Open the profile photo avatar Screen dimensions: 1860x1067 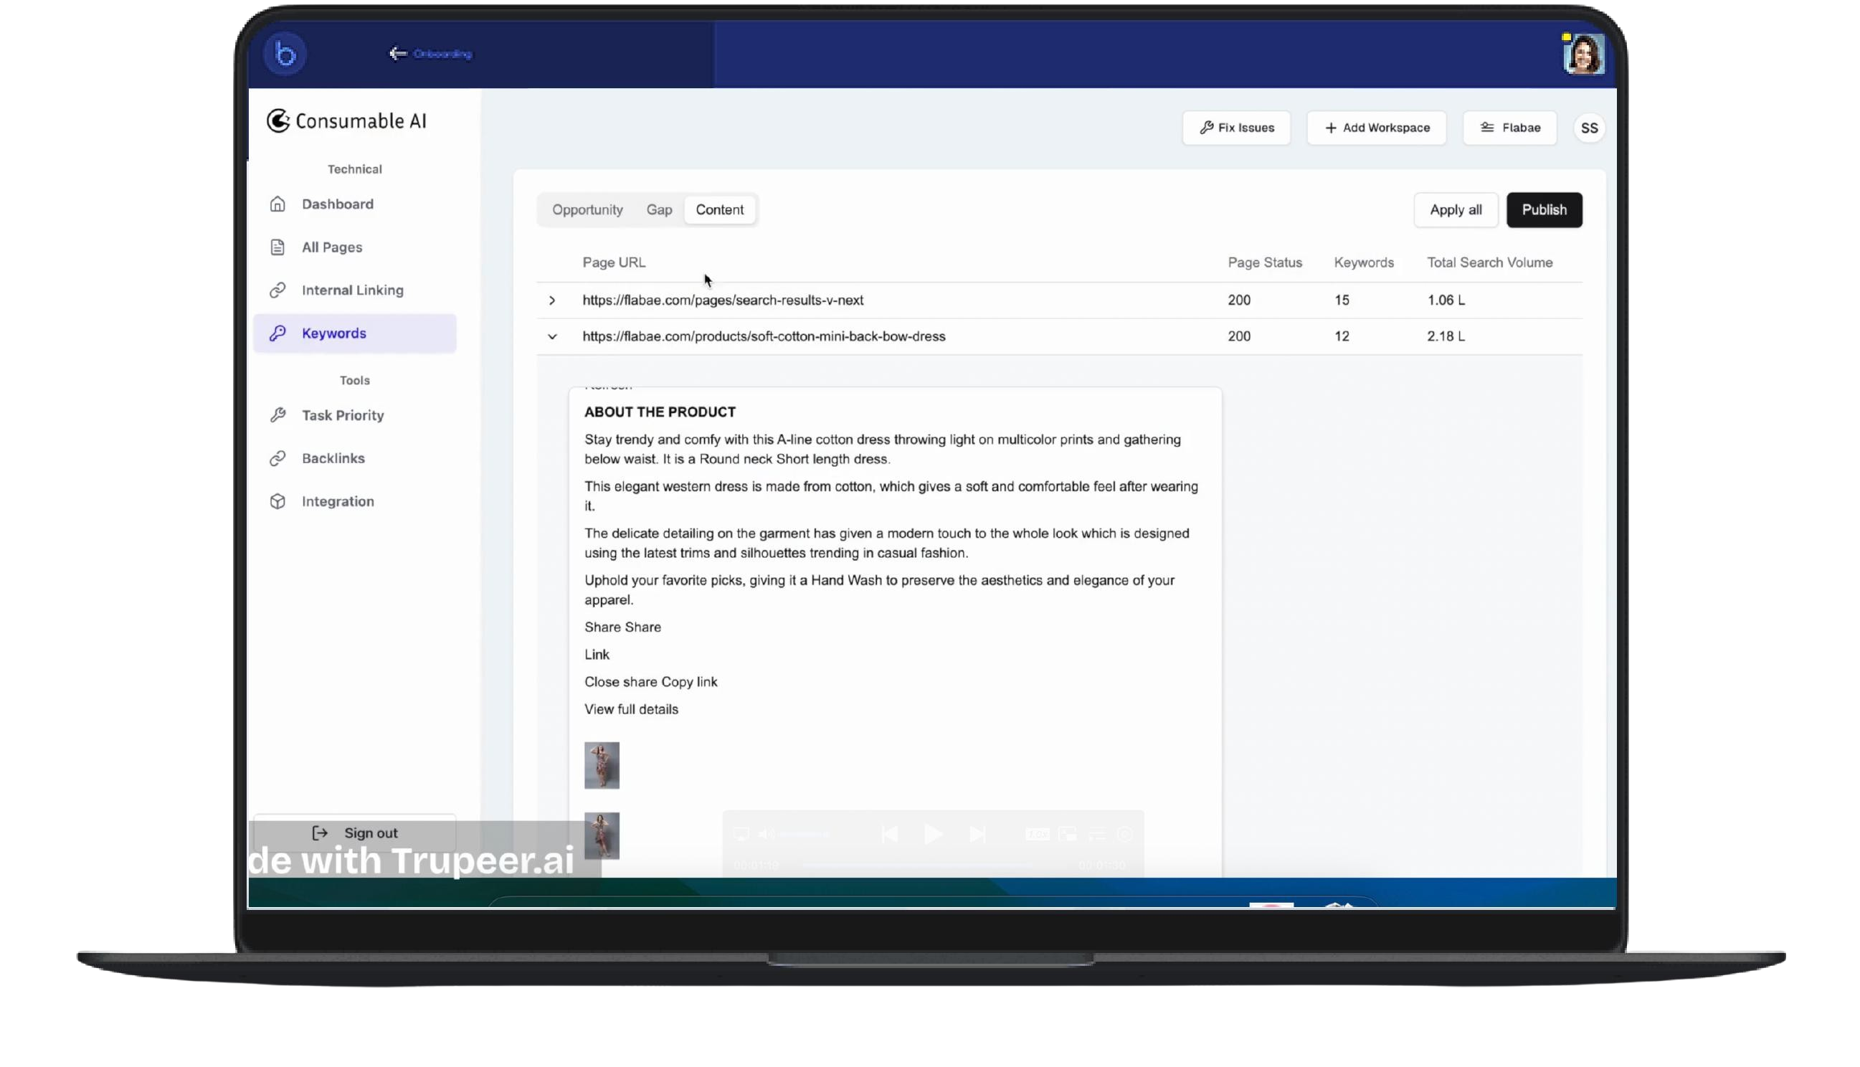(1584, 54)
